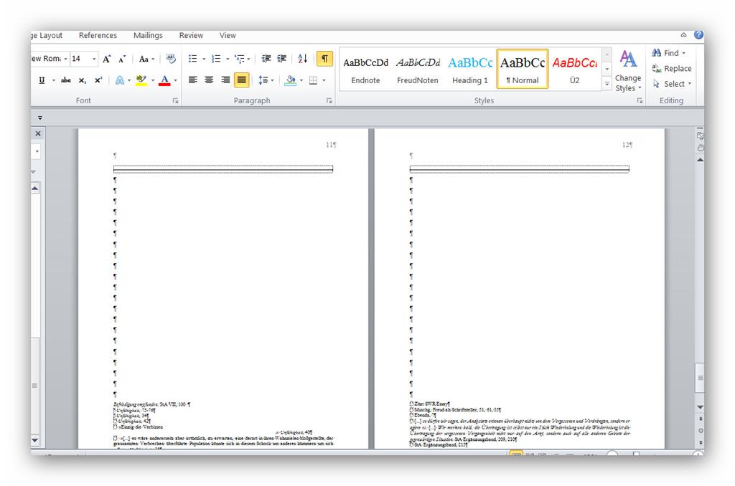Viewport: 735px width, 486px height.
Task: Apply the yellow text highlight color
Action: coord(141,80)
